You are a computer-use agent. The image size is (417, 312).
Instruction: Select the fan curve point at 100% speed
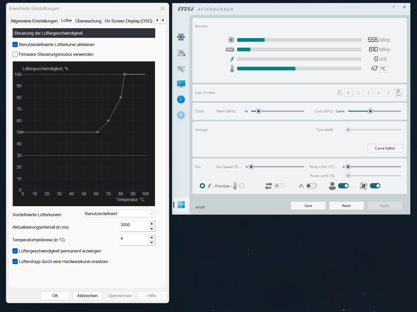[x=125, y=74]
